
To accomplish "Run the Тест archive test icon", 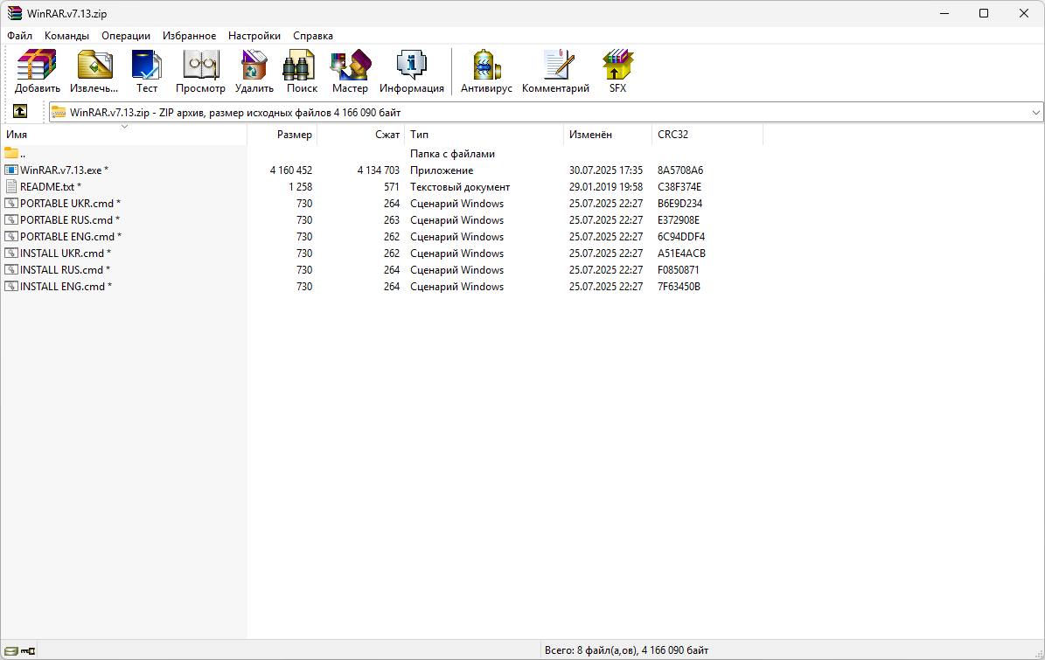I will [147, 65].
